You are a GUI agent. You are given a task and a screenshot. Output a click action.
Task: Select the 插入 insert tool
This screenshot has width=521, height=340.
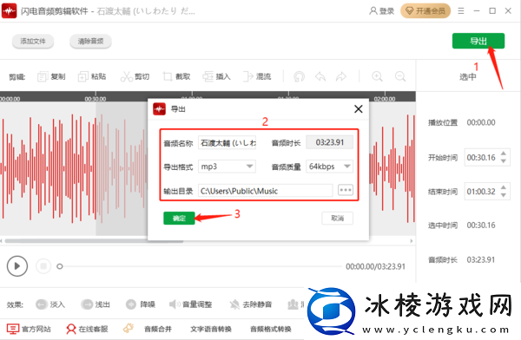[216, 76]
